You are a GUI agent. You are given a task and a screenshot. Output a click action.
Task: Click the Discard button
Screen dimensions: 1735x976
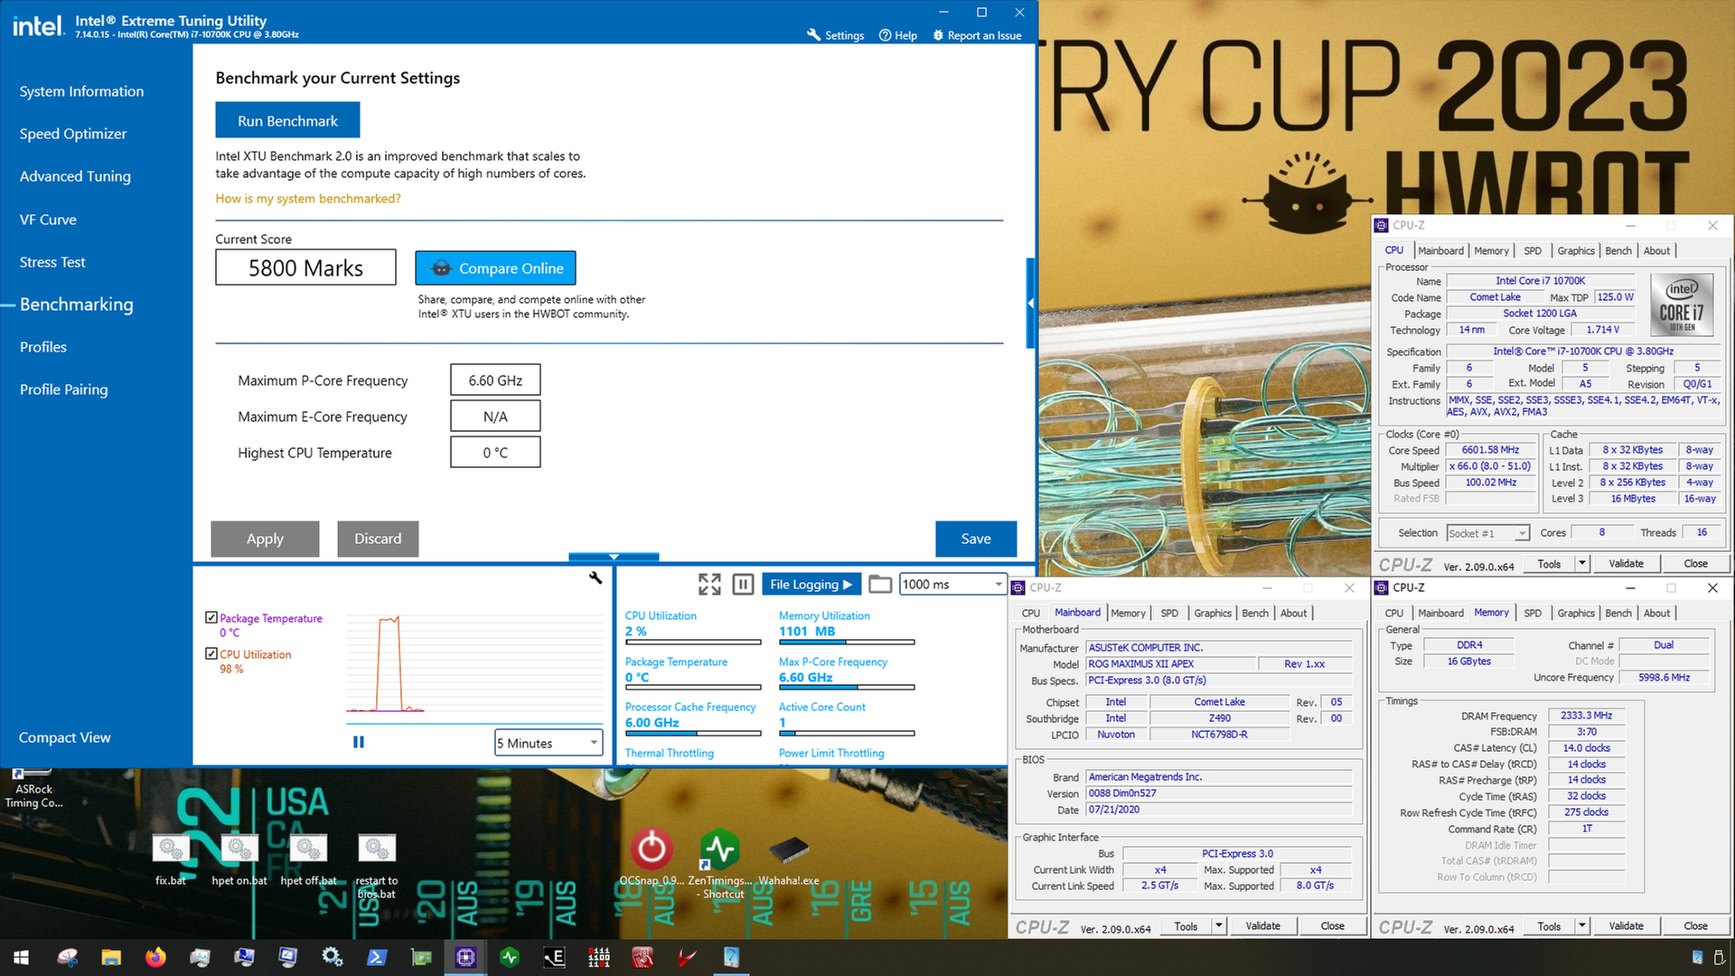click(x=378, y=539)
